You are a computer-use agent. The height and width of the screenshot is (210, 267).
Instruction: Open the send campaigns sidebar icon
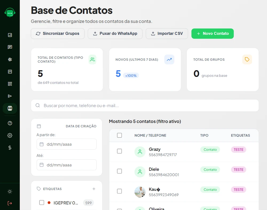(x=10, y=96)
